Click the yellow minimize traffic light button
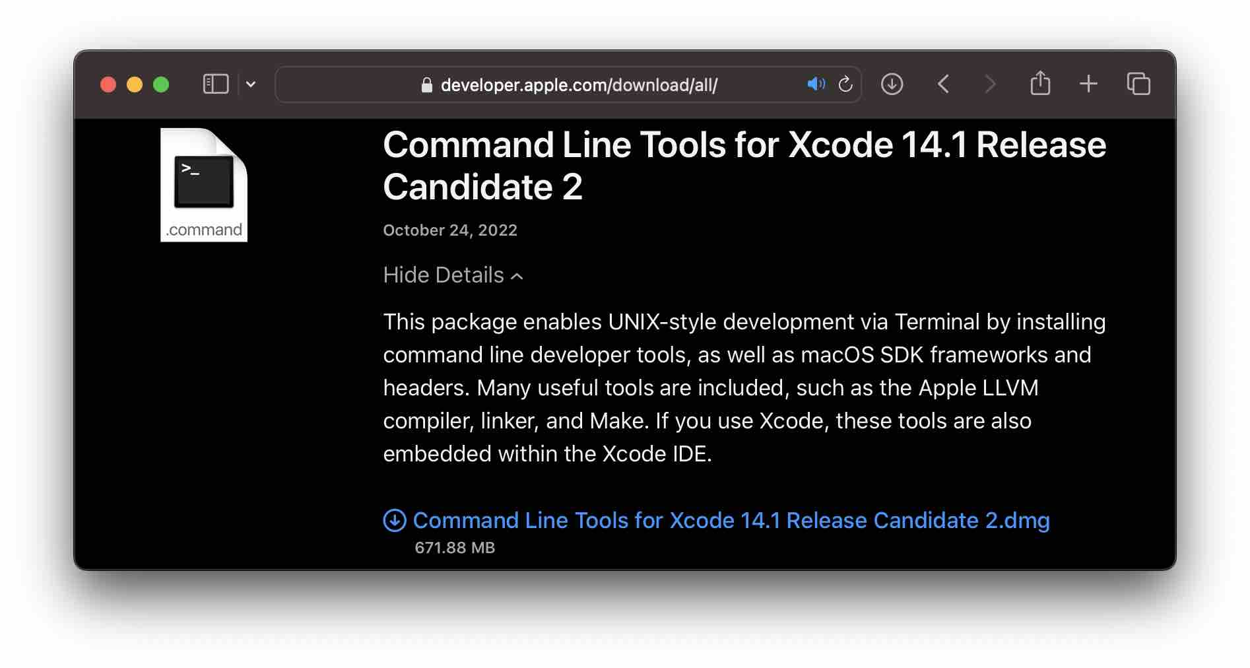This screenshot has height=668, width=1250. click(134, 84)
